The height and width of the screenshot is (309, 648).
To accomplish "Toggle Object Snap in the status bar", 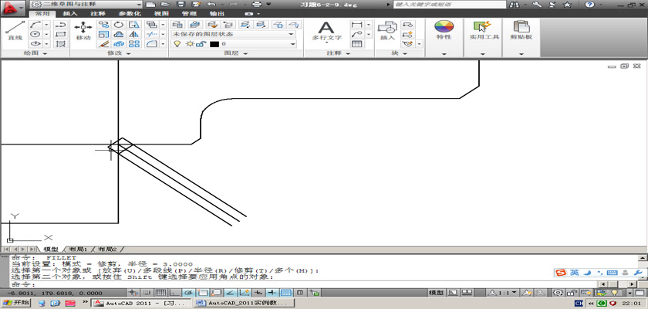I will point(203,293).
